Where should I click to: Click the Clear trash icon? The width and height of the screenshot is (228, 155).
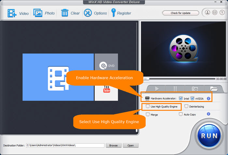tap(65, 13)
